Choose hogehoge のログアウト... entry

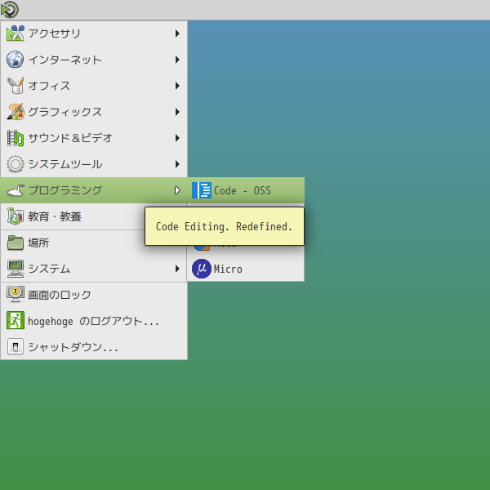click(x=94, y=321)
